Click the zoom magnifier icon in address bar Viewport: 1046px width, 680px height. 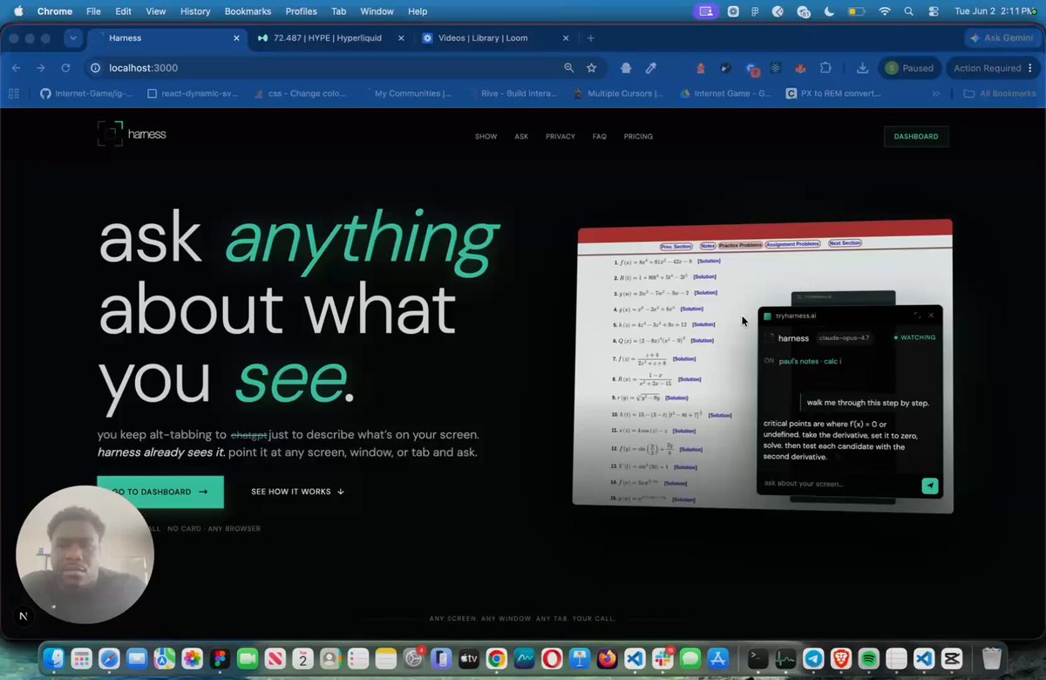click(x=569, y=68)
